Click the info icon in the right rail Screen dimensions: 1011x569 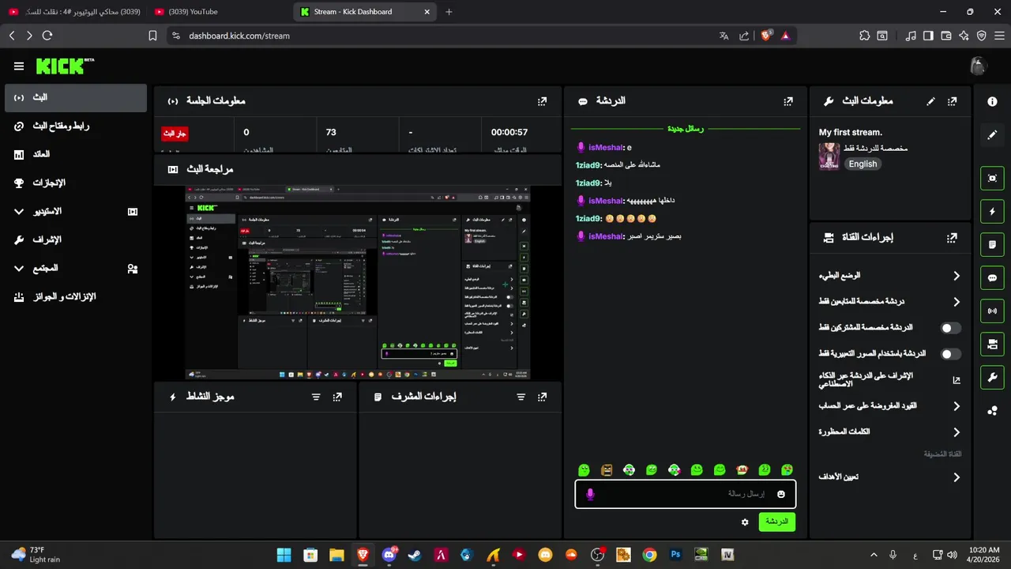[992, 102]
